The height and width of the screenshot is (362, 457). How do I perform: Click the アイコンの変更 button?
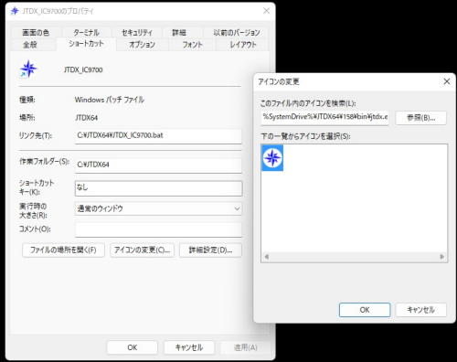[142, 250]
